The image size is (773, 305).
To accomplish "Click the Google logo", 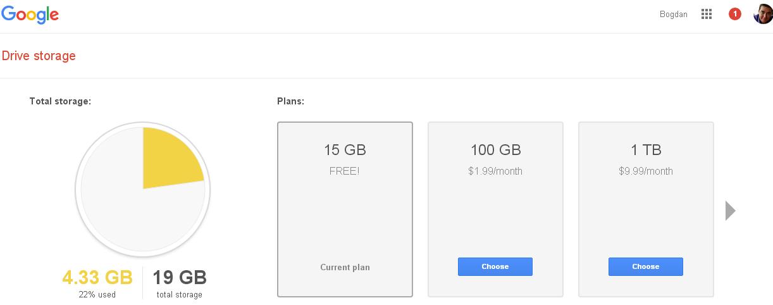I will coord(30,15).
